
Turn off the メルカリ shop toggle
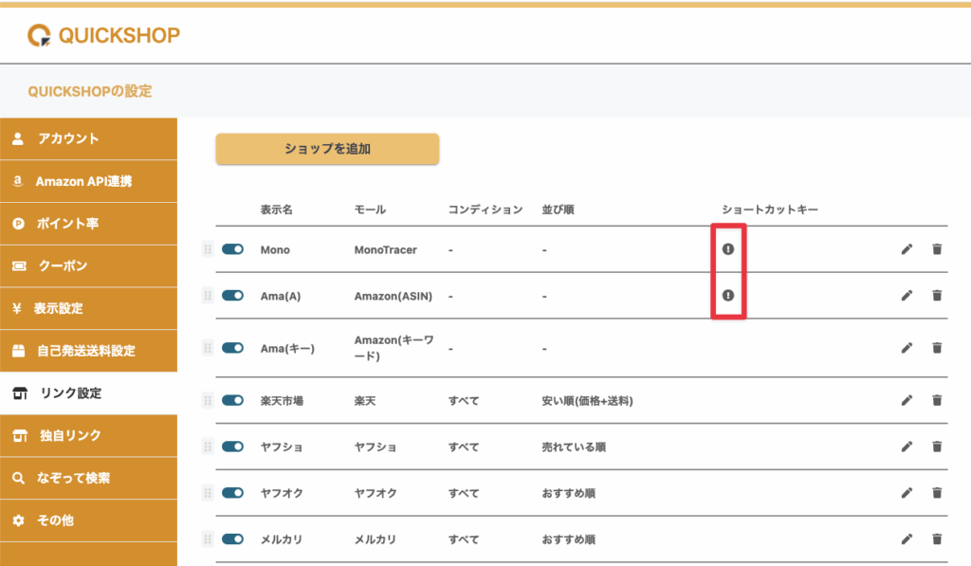click(x=233, y=539)
